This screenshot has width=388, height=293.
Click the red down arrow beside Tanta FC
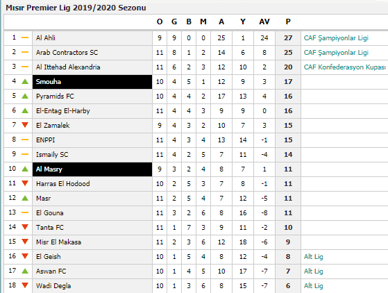(x=25, y=227)
